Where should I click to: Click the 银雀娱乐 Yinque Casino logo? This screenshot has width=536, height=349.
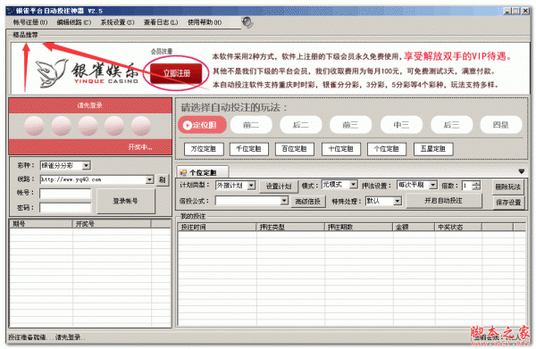coord(88,72)
